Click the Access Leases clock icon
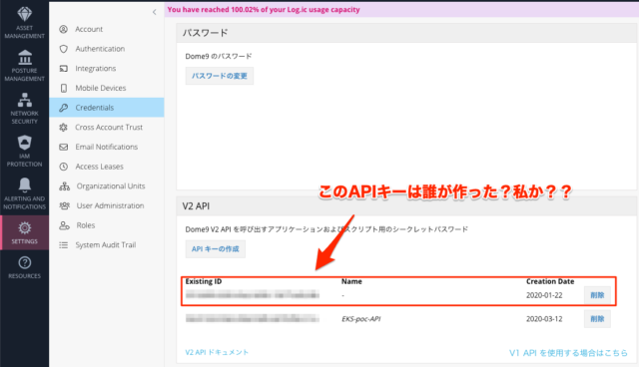 tap(64, 167)
